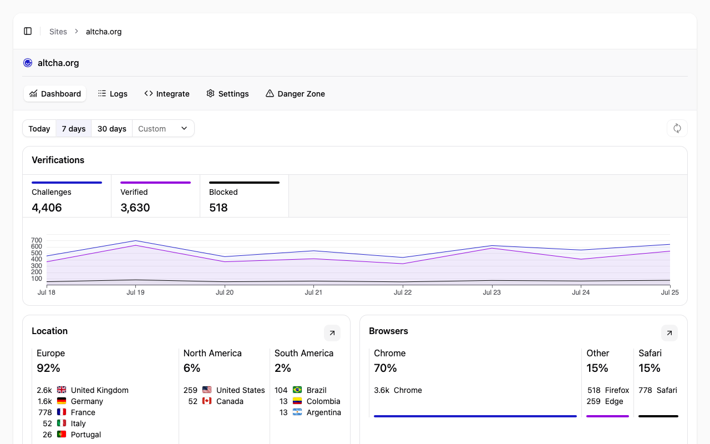This screenshot has height=444, width=710.
Task: Toggle the sidebar panel icon
Action: coord(28,31)
